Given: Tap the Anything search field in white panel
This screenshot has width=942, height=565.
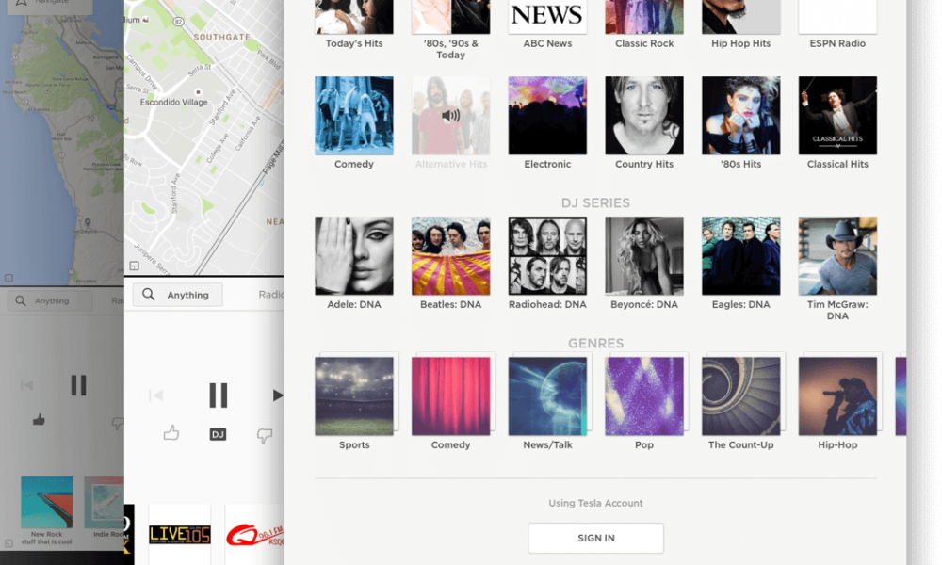Looking at the screenshot, I should [177, 295].
